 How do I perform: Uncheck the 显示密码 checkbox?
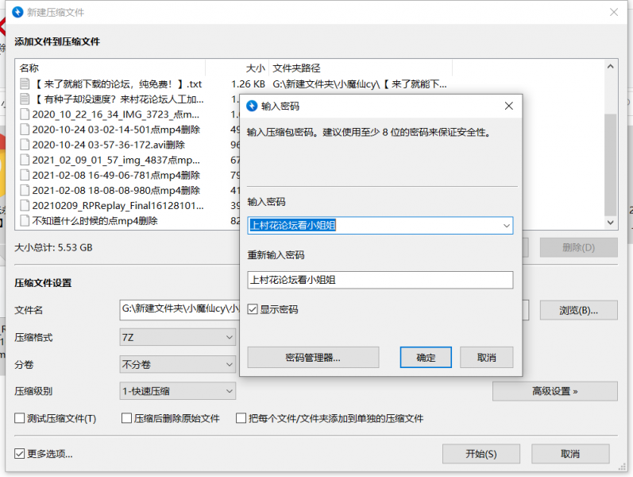(x=253, y=309)
